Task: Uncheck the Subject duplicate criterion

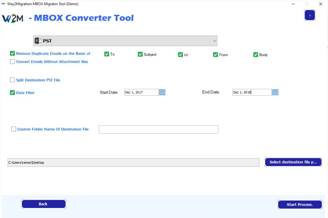Action: [140, 54]
